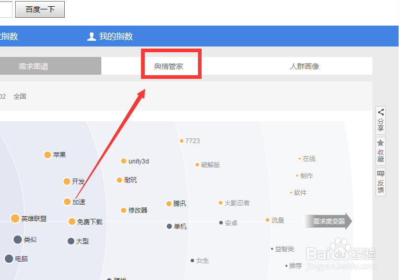Open the 舆情管家 tab
Viewport: 399px width, 280px height.
coord(169,66)
